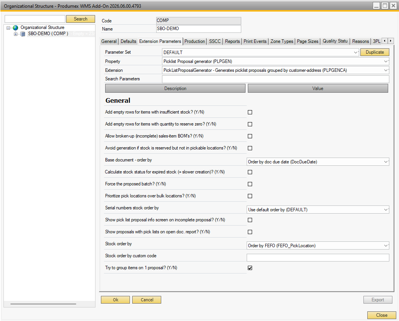This screenshot has width=399, height=321.
Task: Click the General section heading
Action: pyautogui.click(x=118, y=100)
